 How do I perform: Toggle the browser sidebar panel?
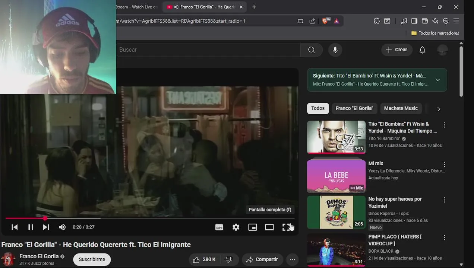(x=414, y=21)
